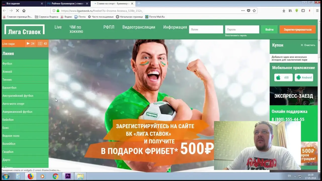
Task: Click the EN language indicator
Action: click(x=289, y=176)
